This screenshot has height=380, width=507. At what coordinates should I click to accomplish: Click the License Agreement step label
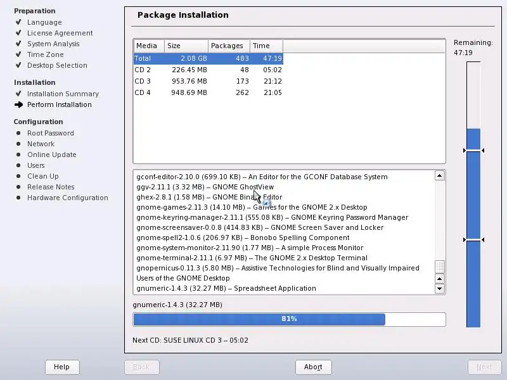60,33
